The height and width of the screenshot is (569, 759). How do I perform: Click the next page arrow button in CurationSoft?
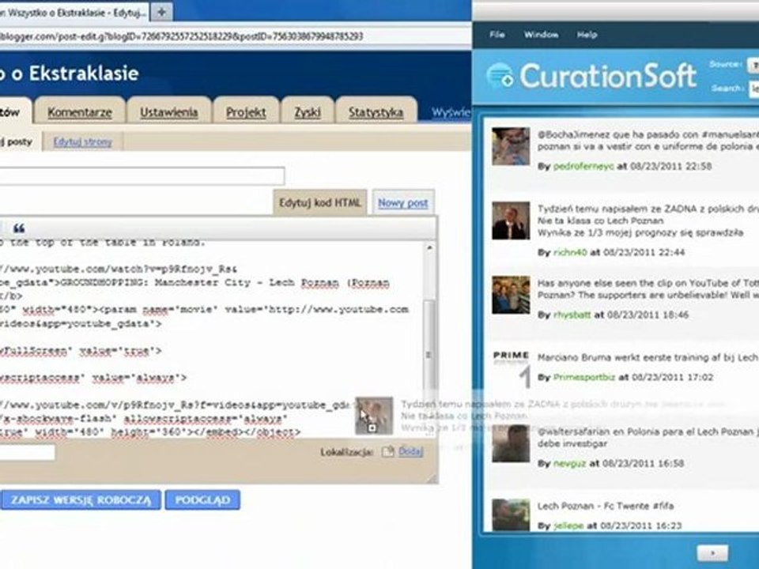pos(712,552)
